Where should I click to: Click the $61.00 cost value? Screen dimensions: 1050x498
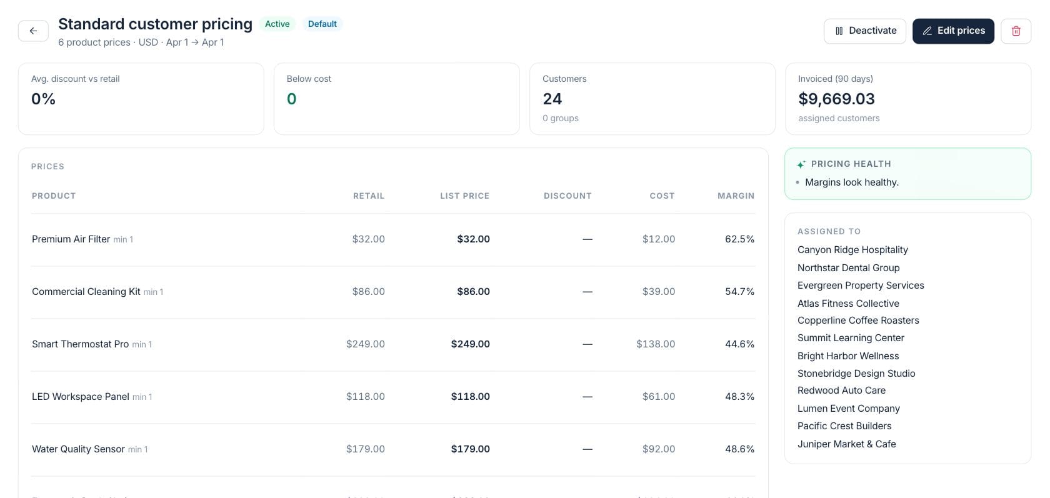[659, 397]
